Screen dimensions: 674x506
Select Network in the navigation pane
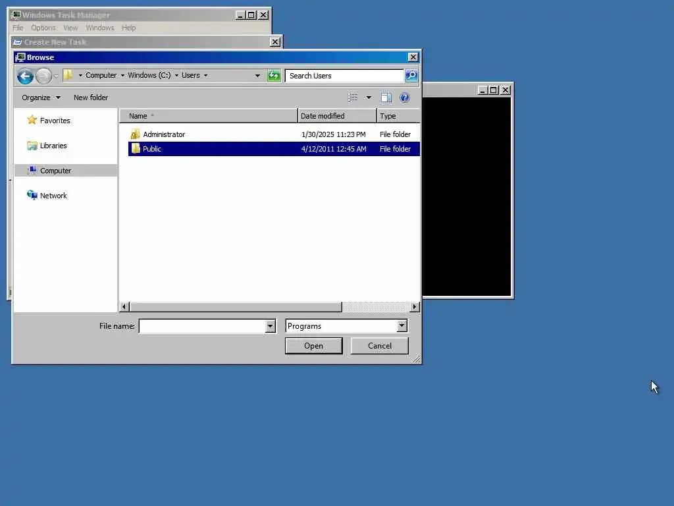coord(53,196)
